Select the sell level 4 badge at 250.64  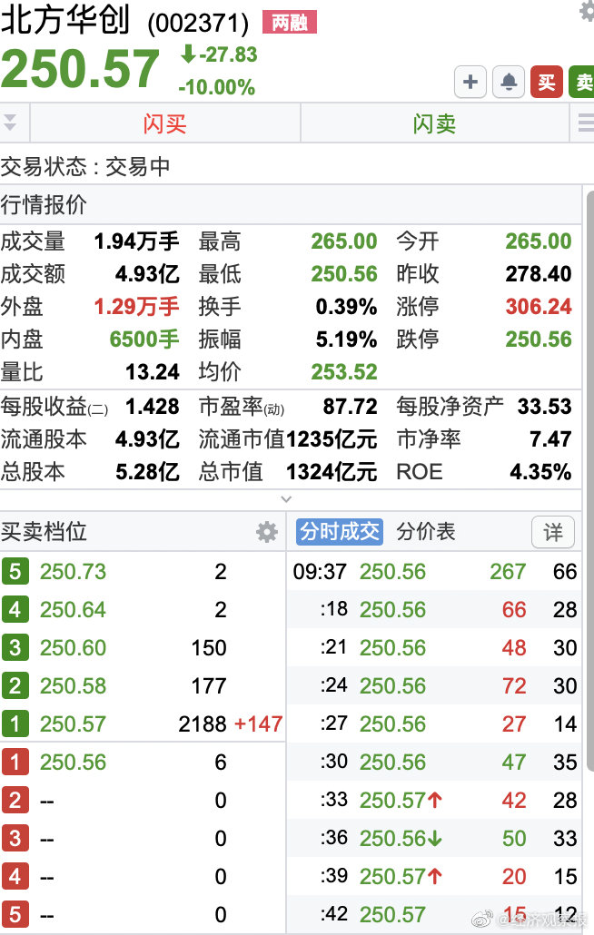click(x=15, y=609)
